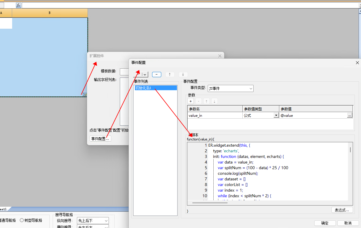
Task: Move selected event up in list
Action: click(170, 75)
